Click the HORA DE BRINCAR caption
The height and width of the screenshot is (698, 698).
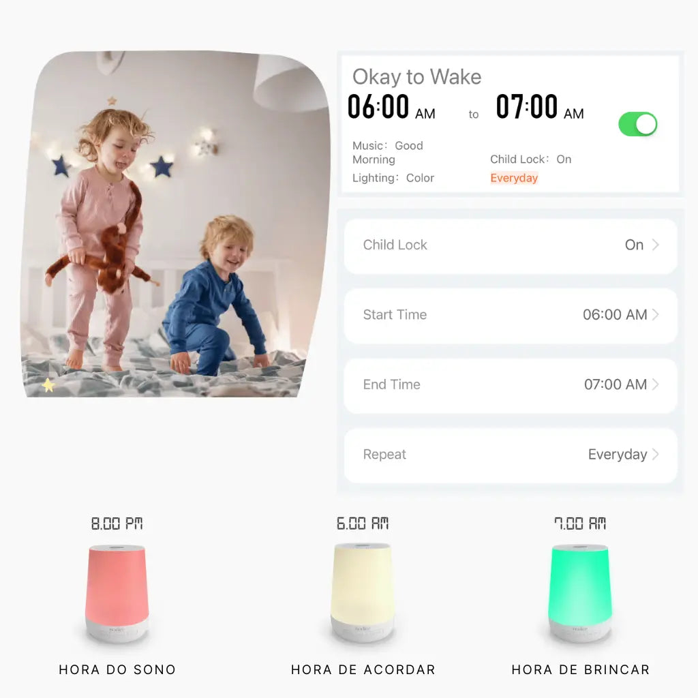(581, 669)
